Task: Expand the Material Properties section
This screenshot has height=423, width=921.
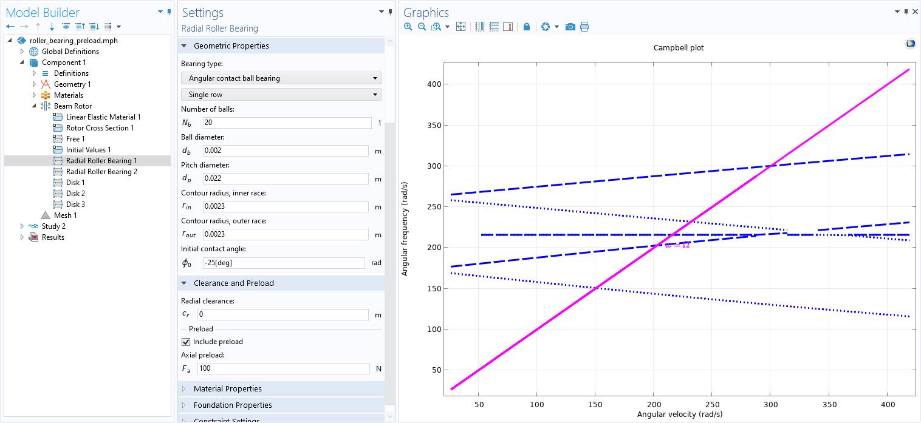Action: tap(227, 389)
